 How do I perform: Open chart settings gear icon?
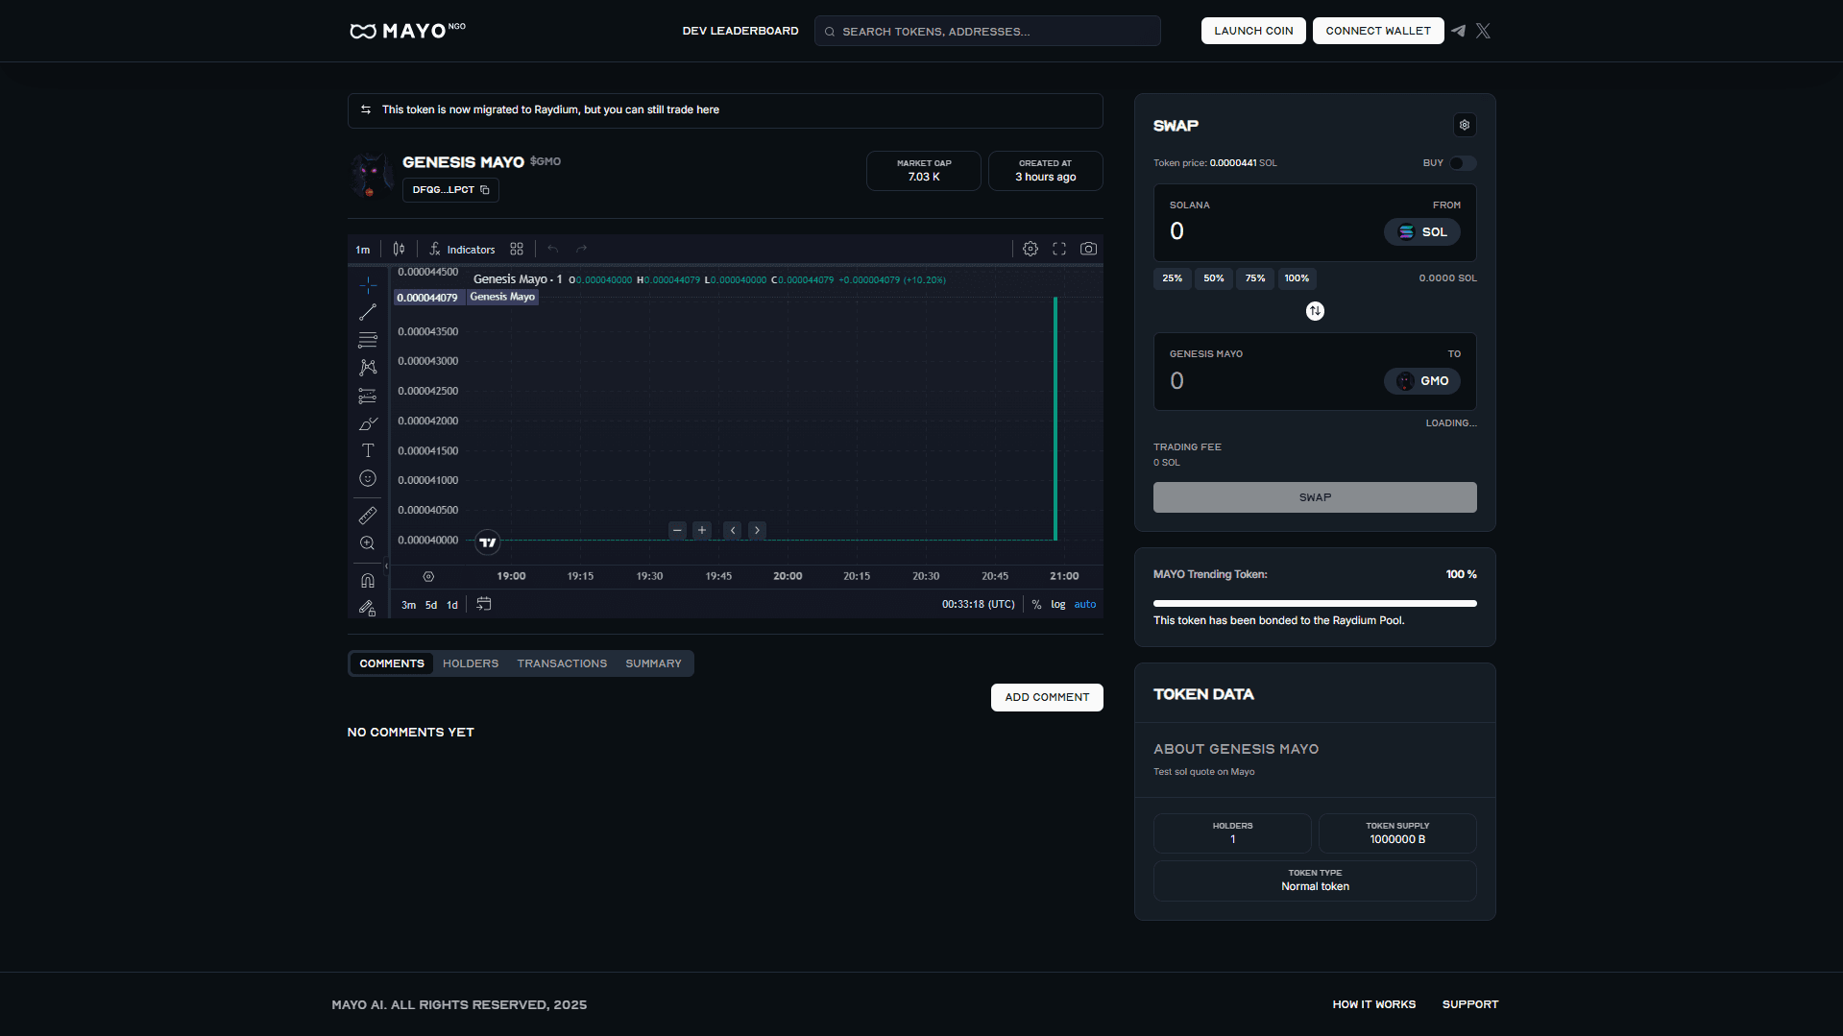[1030, 249]
